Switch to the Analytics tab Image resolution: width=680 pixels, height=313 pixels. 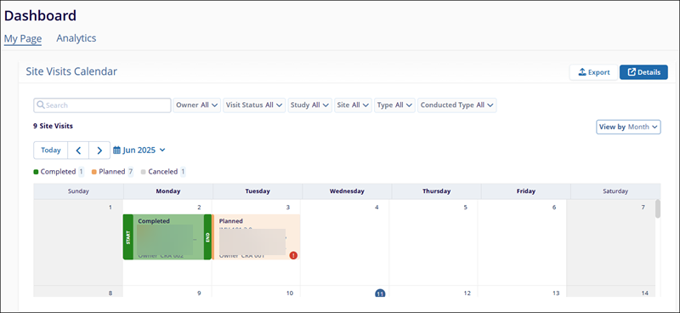point(76,38)
